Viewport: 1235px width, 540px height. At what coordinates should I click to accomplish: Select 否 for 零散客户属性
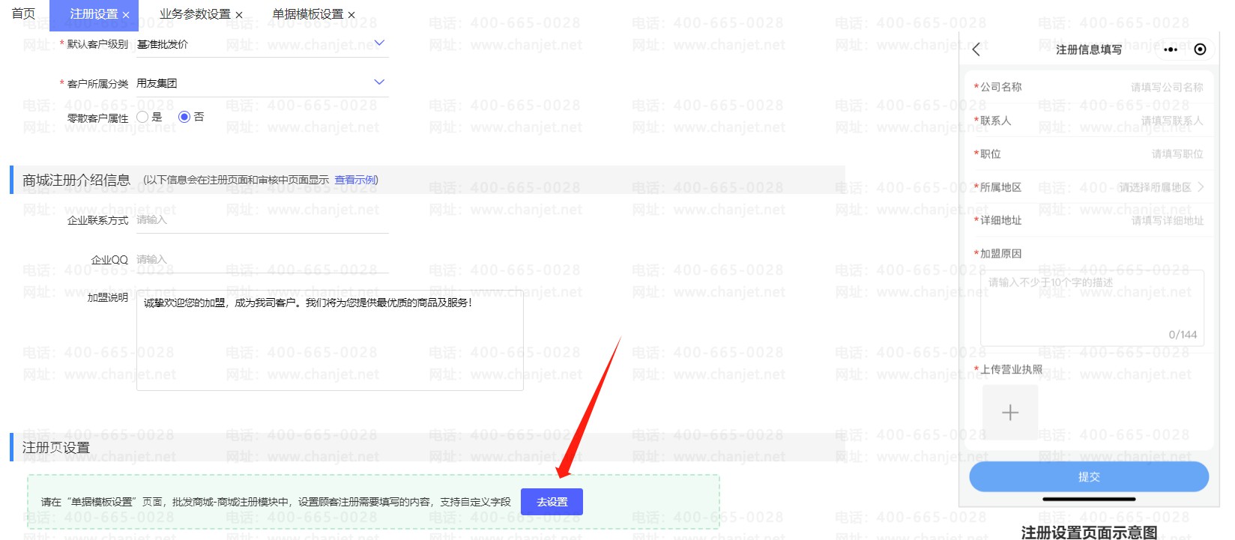click(184, 117)
